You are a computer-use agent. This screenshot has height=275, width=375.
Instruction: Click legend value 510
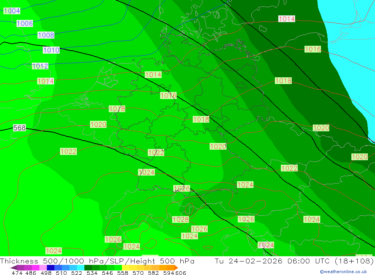61,273
